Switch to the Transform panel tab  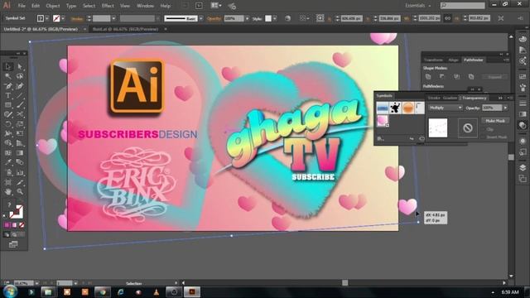coord(433,60)
